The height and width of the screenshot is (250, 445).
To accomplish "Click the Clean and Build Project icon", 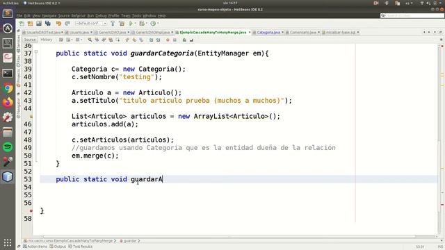I will click(122, 24).
